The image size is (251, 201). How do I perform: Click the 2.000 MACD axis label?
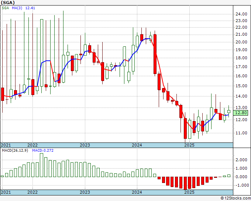(241, 160)
